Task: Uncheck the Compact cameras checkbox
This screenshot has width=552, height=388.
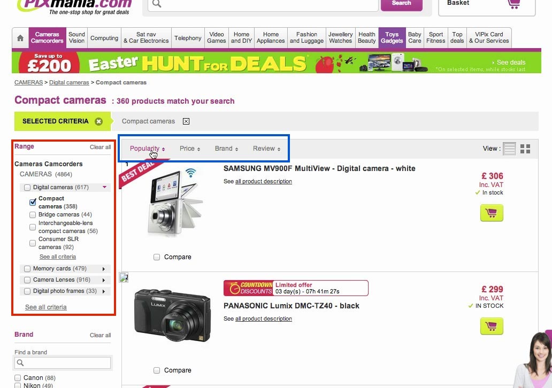Action: click(33, 202)
